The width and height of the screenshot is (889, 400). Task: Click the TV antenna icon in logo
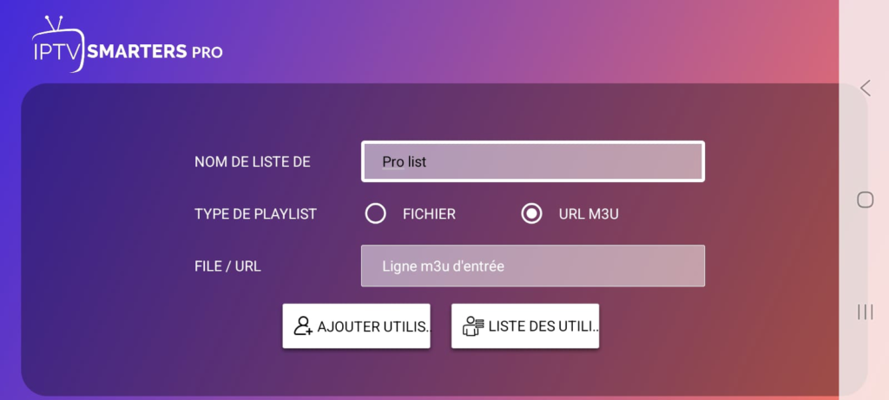(54, 24)
